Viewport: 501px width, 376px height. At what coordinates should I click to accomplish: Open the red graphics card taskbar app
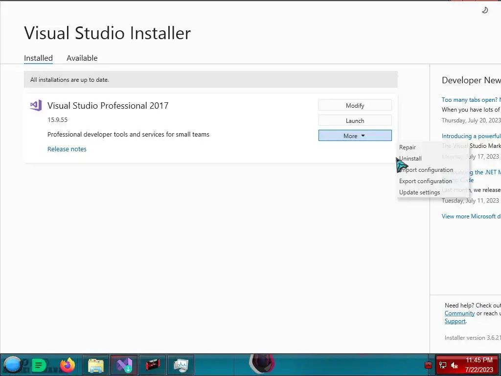[x=153, y=365]
